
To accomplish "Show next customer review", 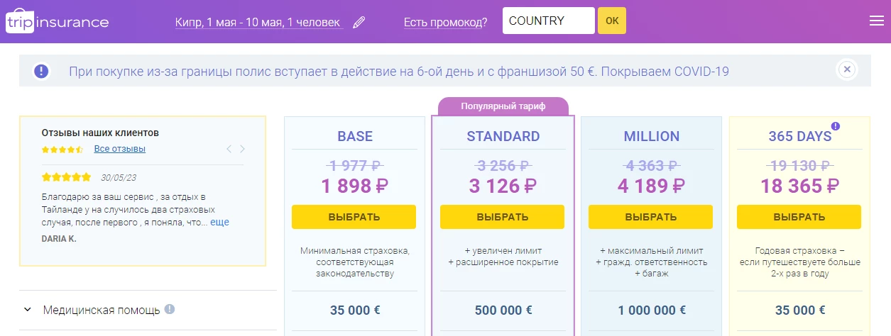I will (x=242, y=149).
